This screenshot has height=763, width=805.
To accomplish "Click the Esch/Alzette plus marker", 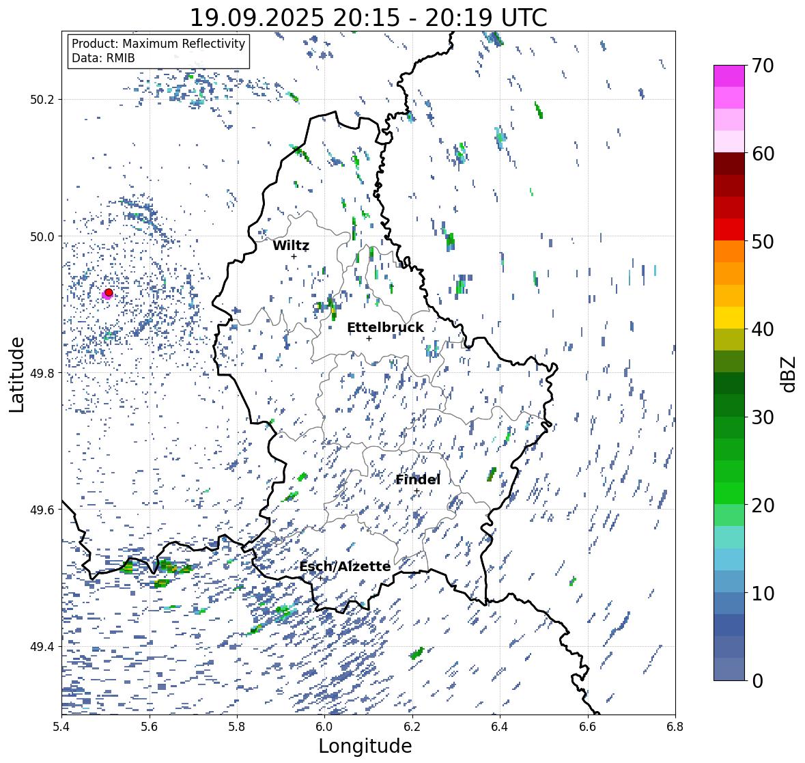I will [x=321, y=578].
